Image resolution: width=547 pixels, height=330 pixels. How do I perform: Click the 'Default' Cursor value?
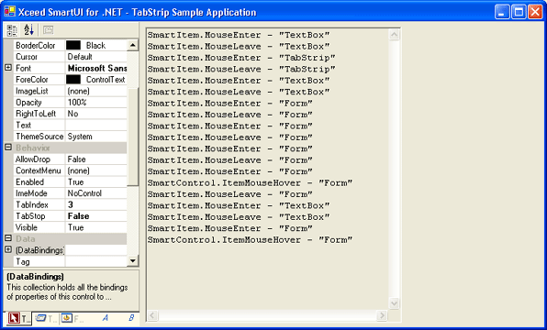click(80, 57)
